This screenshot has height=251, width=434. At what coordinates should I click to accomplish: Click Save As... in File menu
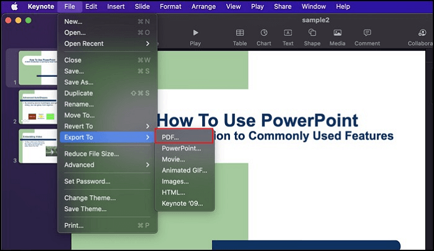107,82
